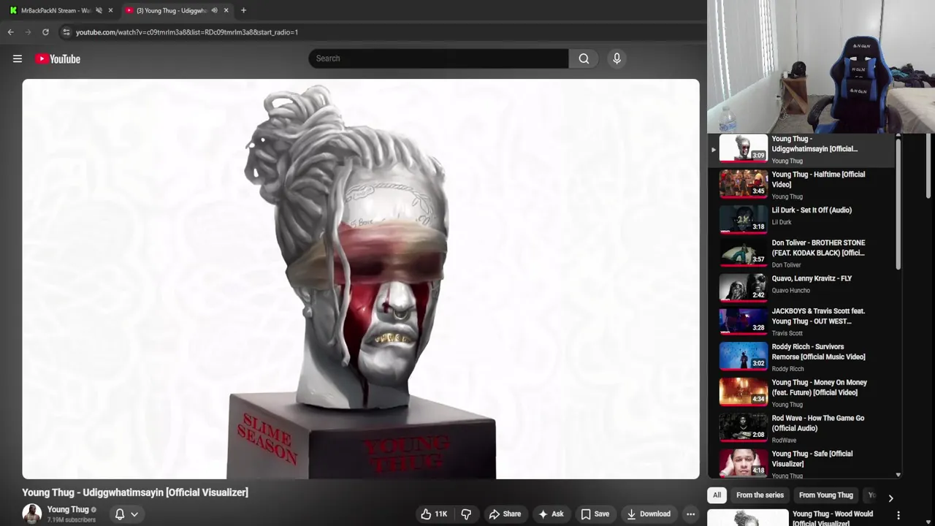Close the Young Thug YouTube tab

[226, 10]
